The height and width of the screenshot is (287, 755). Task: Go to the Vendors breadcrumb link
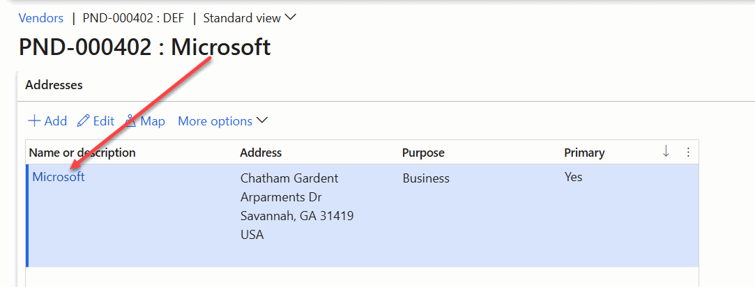pyautogui.click(x=40, y=18)
